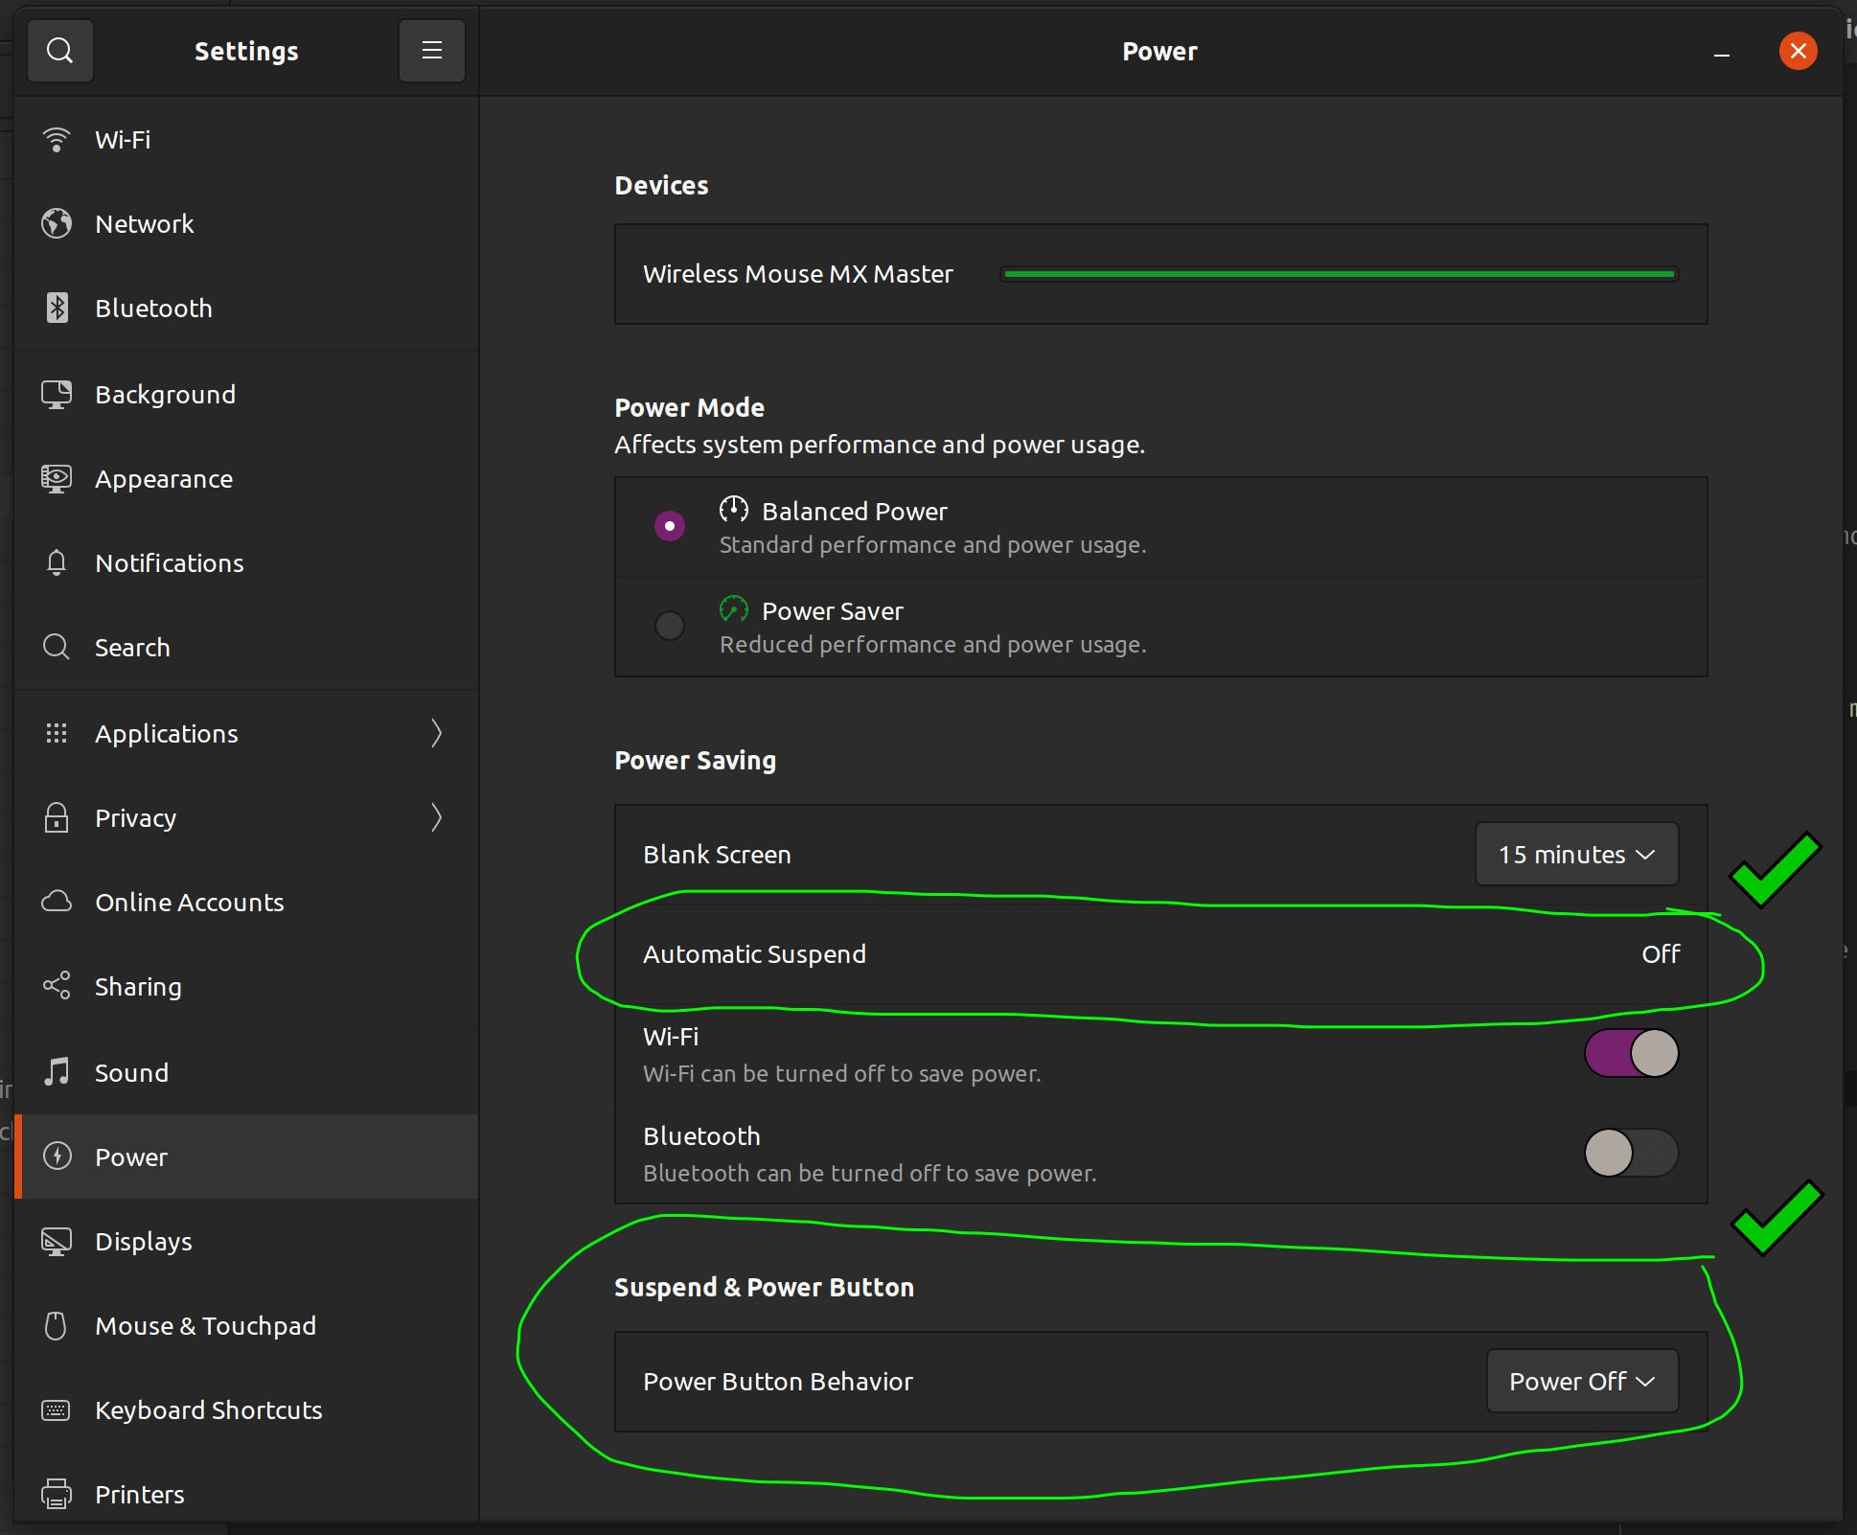
Task: Click the Notifications bell icon
Action: pyautogui.click(x=57, y=562)
